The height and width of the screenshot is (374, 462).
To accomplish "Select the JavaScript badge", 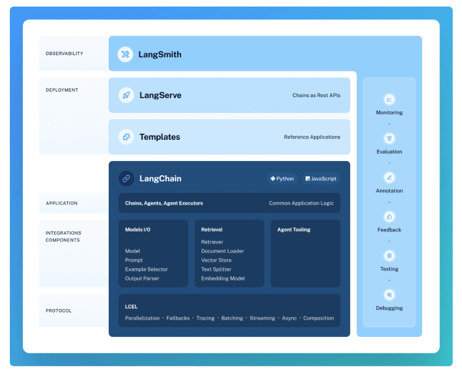I will pyautogui.click(x=321, y=179).
